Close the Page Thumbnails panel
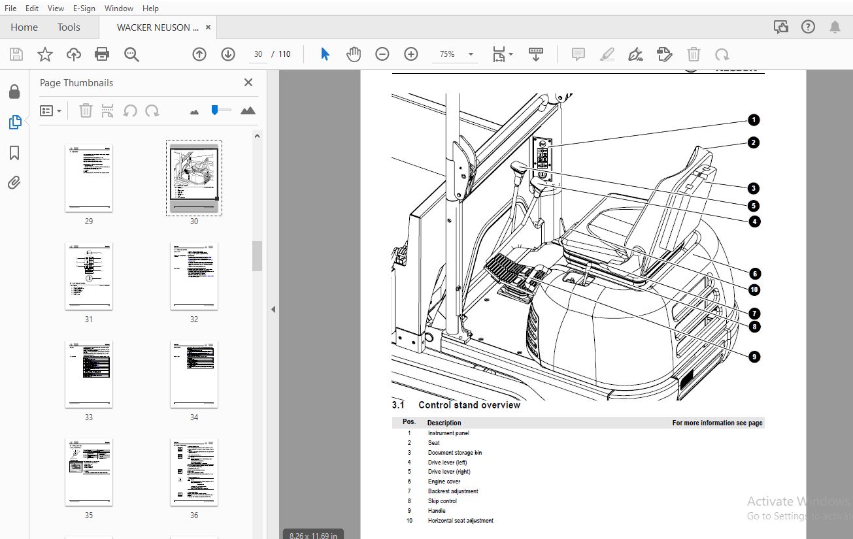The height and width of the screenshot is (539, 853). [248, 82]
